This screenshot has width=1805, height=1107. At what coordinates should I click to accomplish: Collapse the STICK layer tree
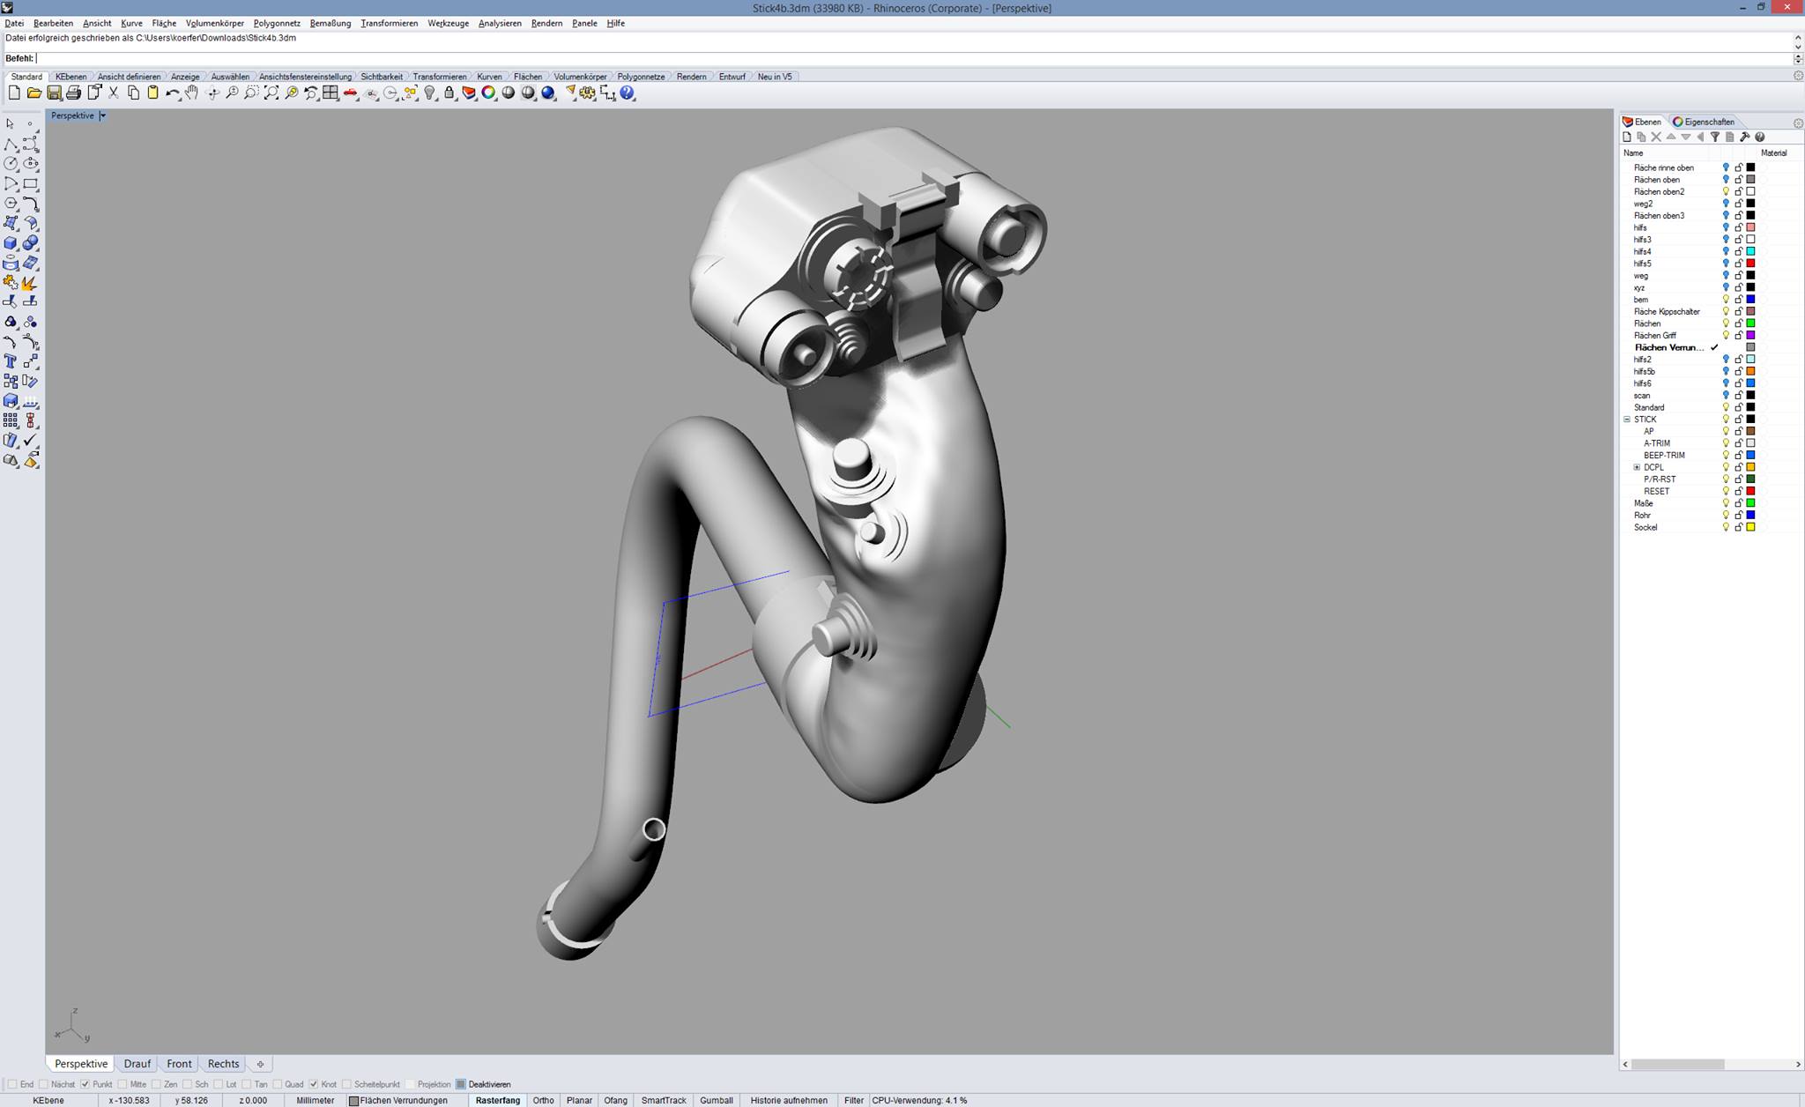click(x=1627, y=420)
